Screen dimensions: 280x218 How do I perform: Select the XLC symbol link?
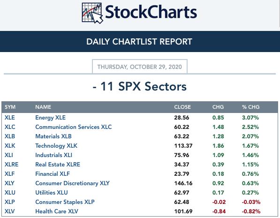coord(10,127)
